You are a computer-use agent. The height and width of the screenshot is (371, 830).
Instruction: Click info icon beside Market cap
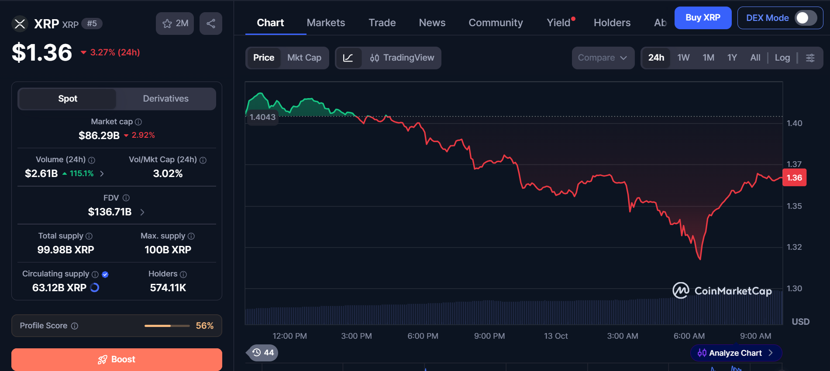[138, 122]
